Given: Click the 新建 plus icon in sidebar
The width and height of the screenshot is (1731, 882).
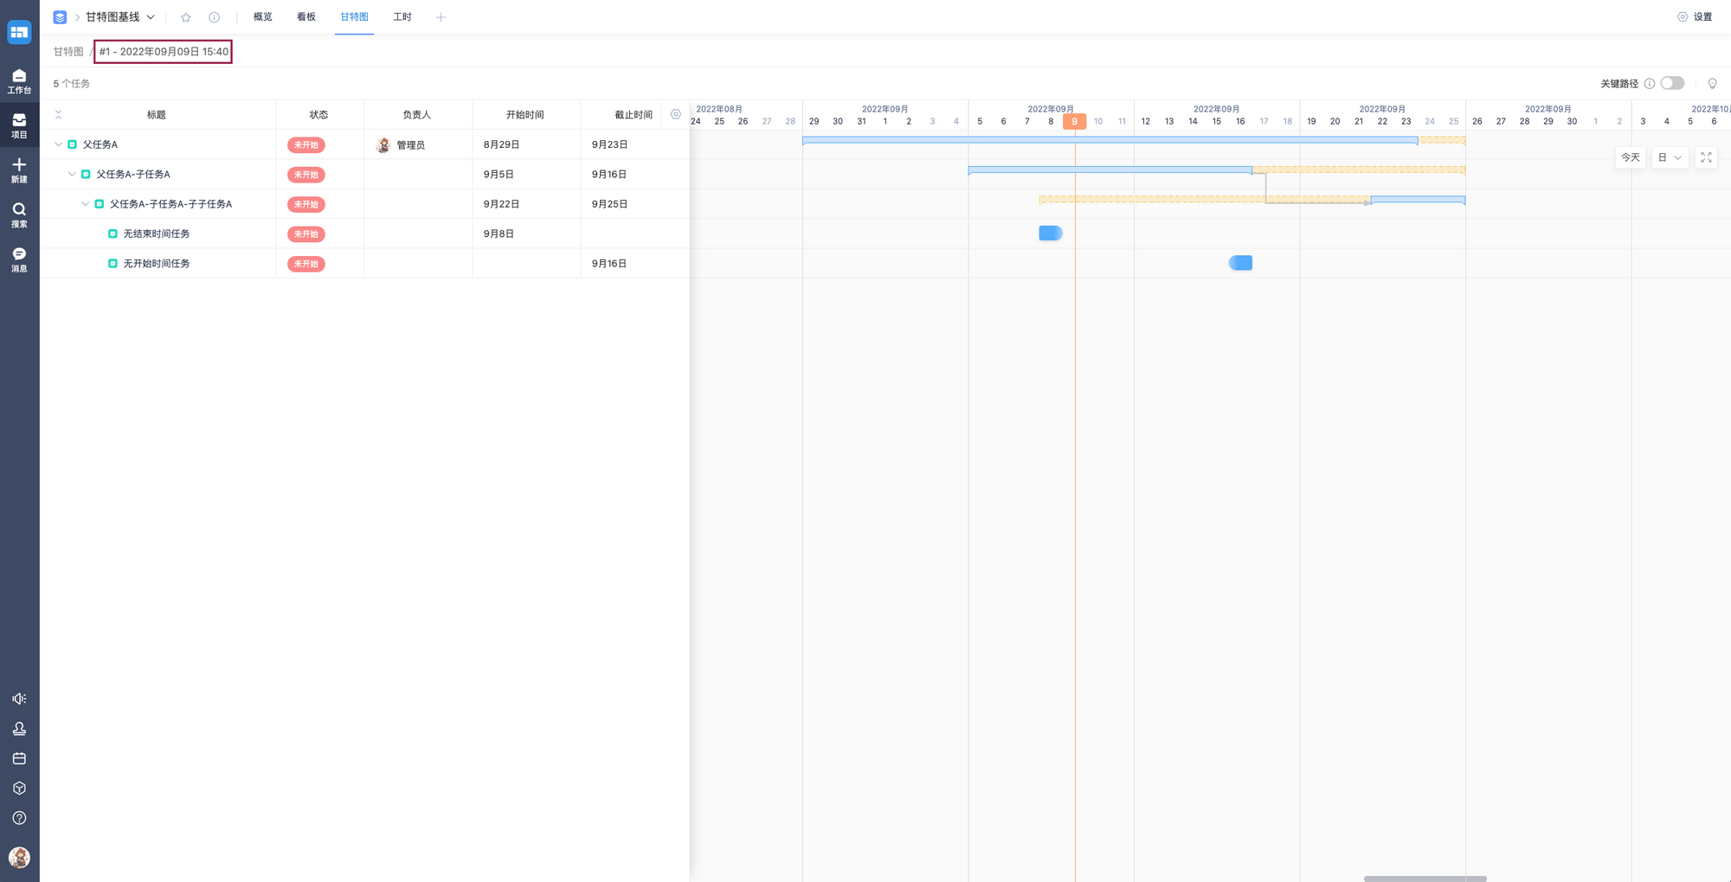Looking at the screenshot, I should click(19, 169).
